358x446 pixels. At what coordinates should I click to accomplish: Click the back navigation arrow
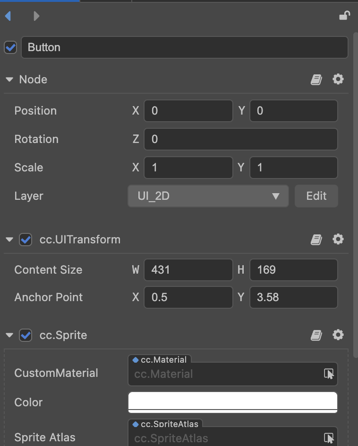(x=8, y=16)
